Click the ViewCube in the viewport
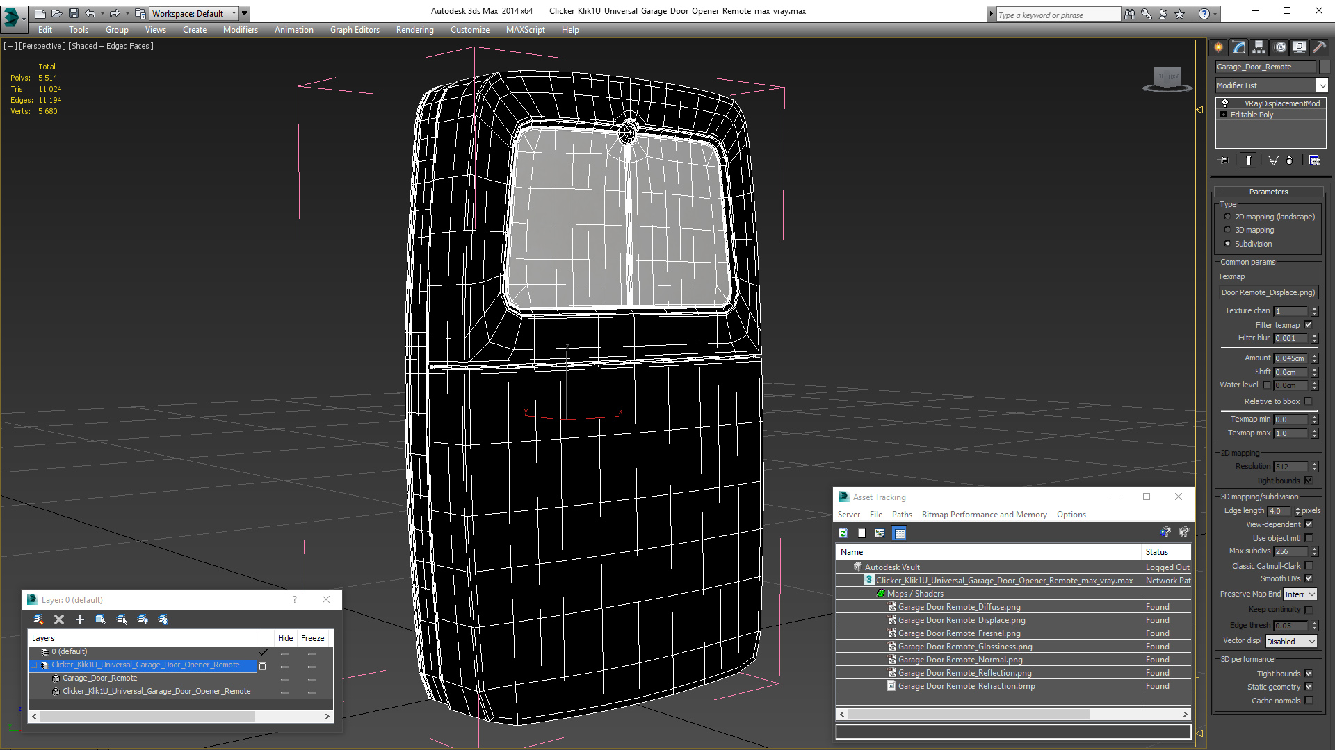 coord(1167,78)
